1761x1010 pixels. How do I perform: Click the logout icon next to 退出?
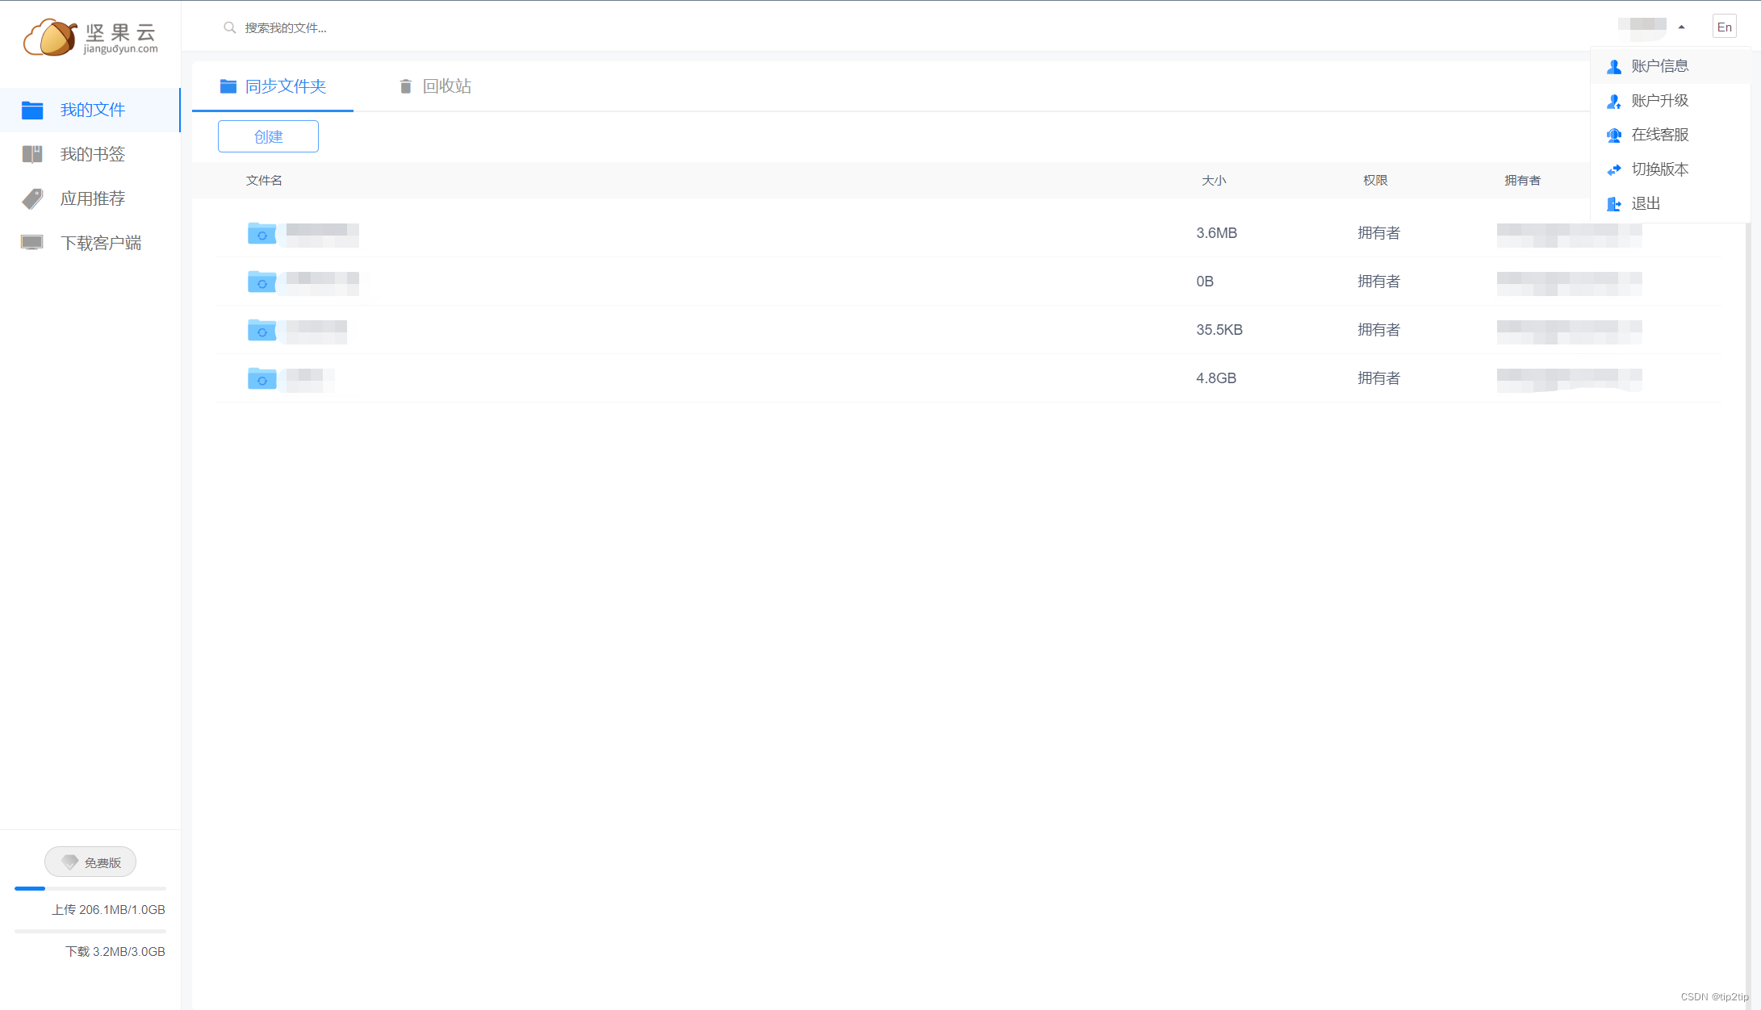[1614, 204]
